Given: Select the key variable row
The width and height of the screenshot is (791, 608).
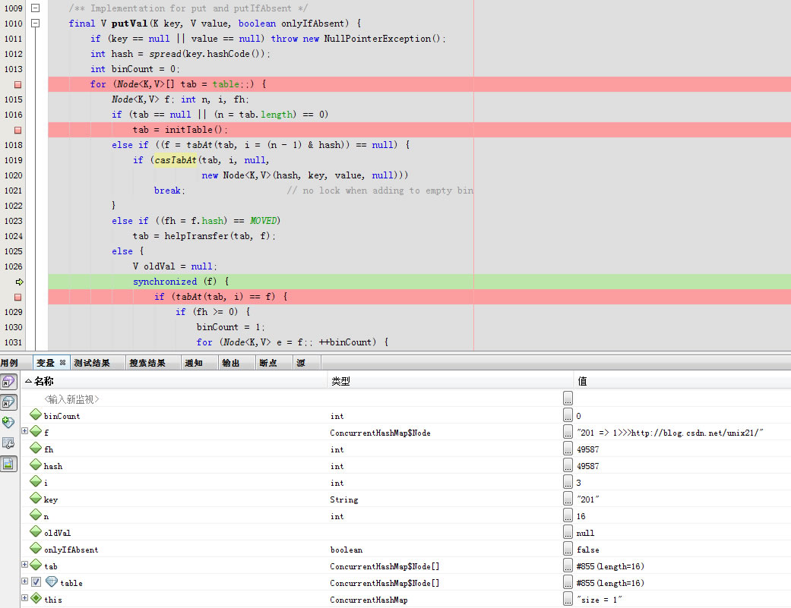Looking at the screenshot, I should click(x=406, y=499).
